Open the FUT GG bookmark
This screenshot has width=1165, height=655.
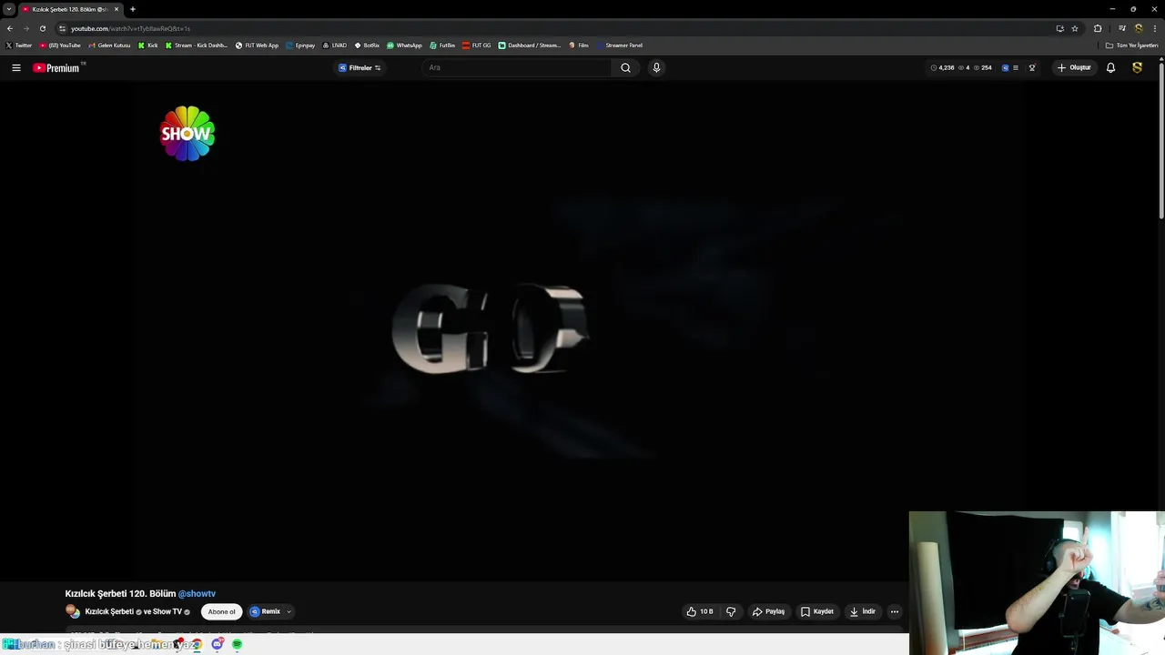coord(476,45)
